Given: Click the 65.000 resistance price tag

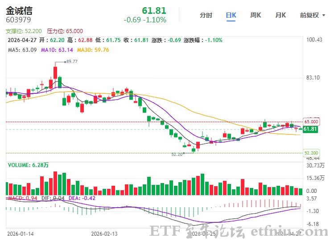Looking at the screenshot, I should coord(311,121).
